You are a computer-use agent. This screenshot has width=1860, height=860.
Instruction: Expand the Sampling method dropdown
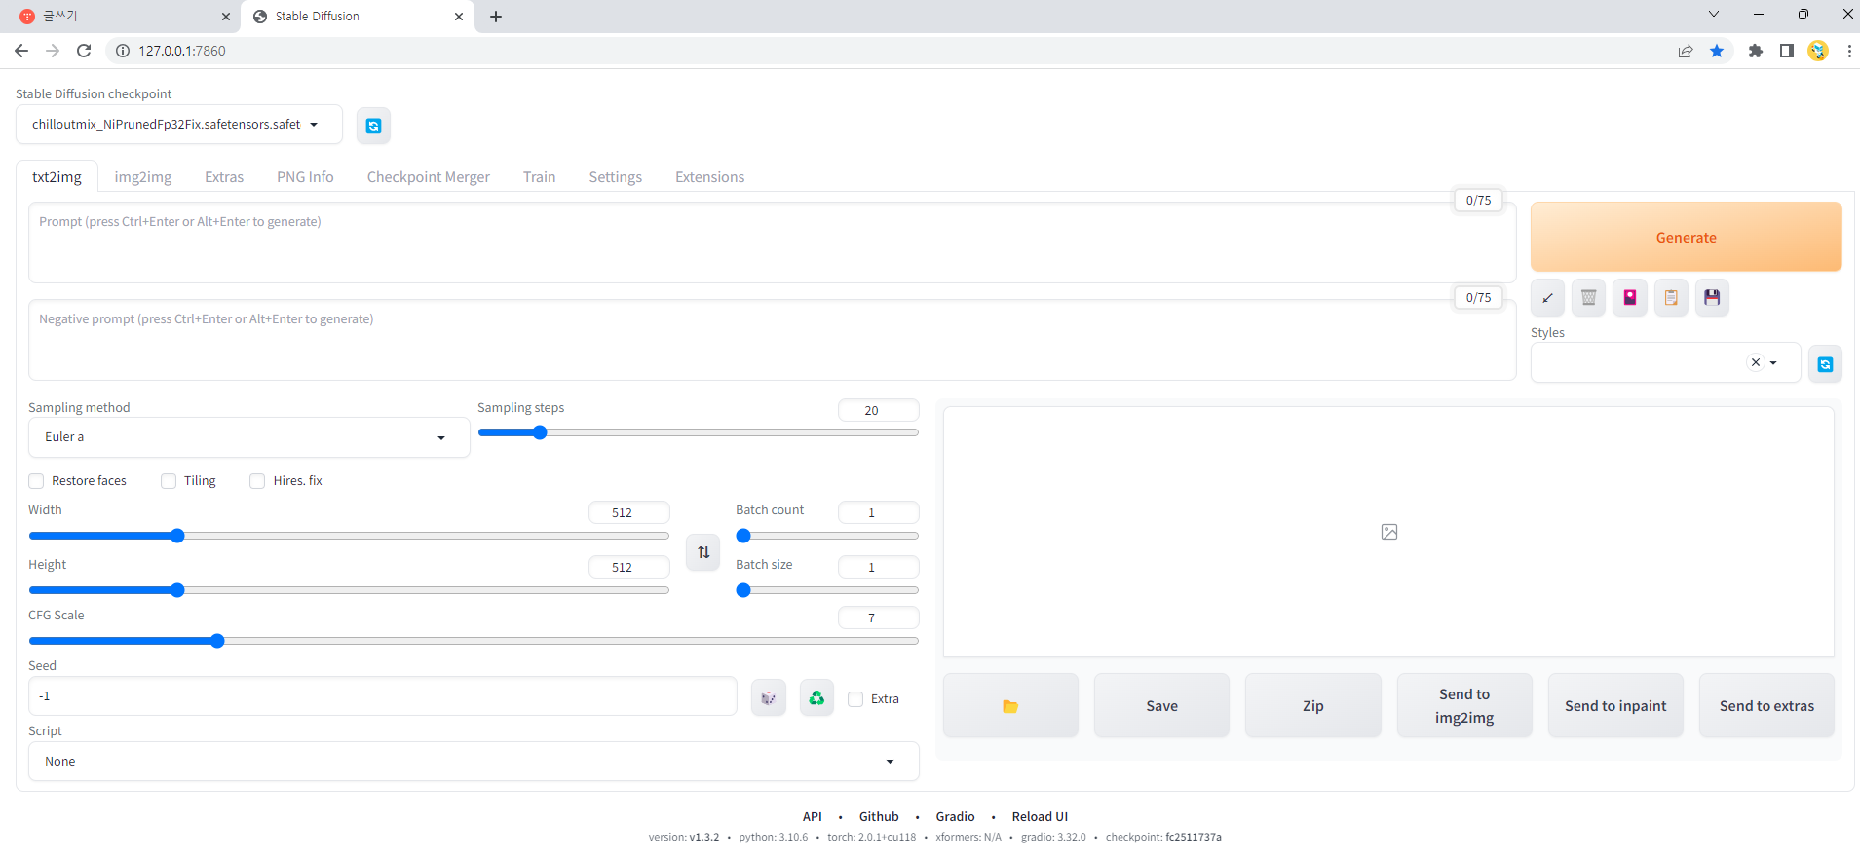(x=248, y=437)
